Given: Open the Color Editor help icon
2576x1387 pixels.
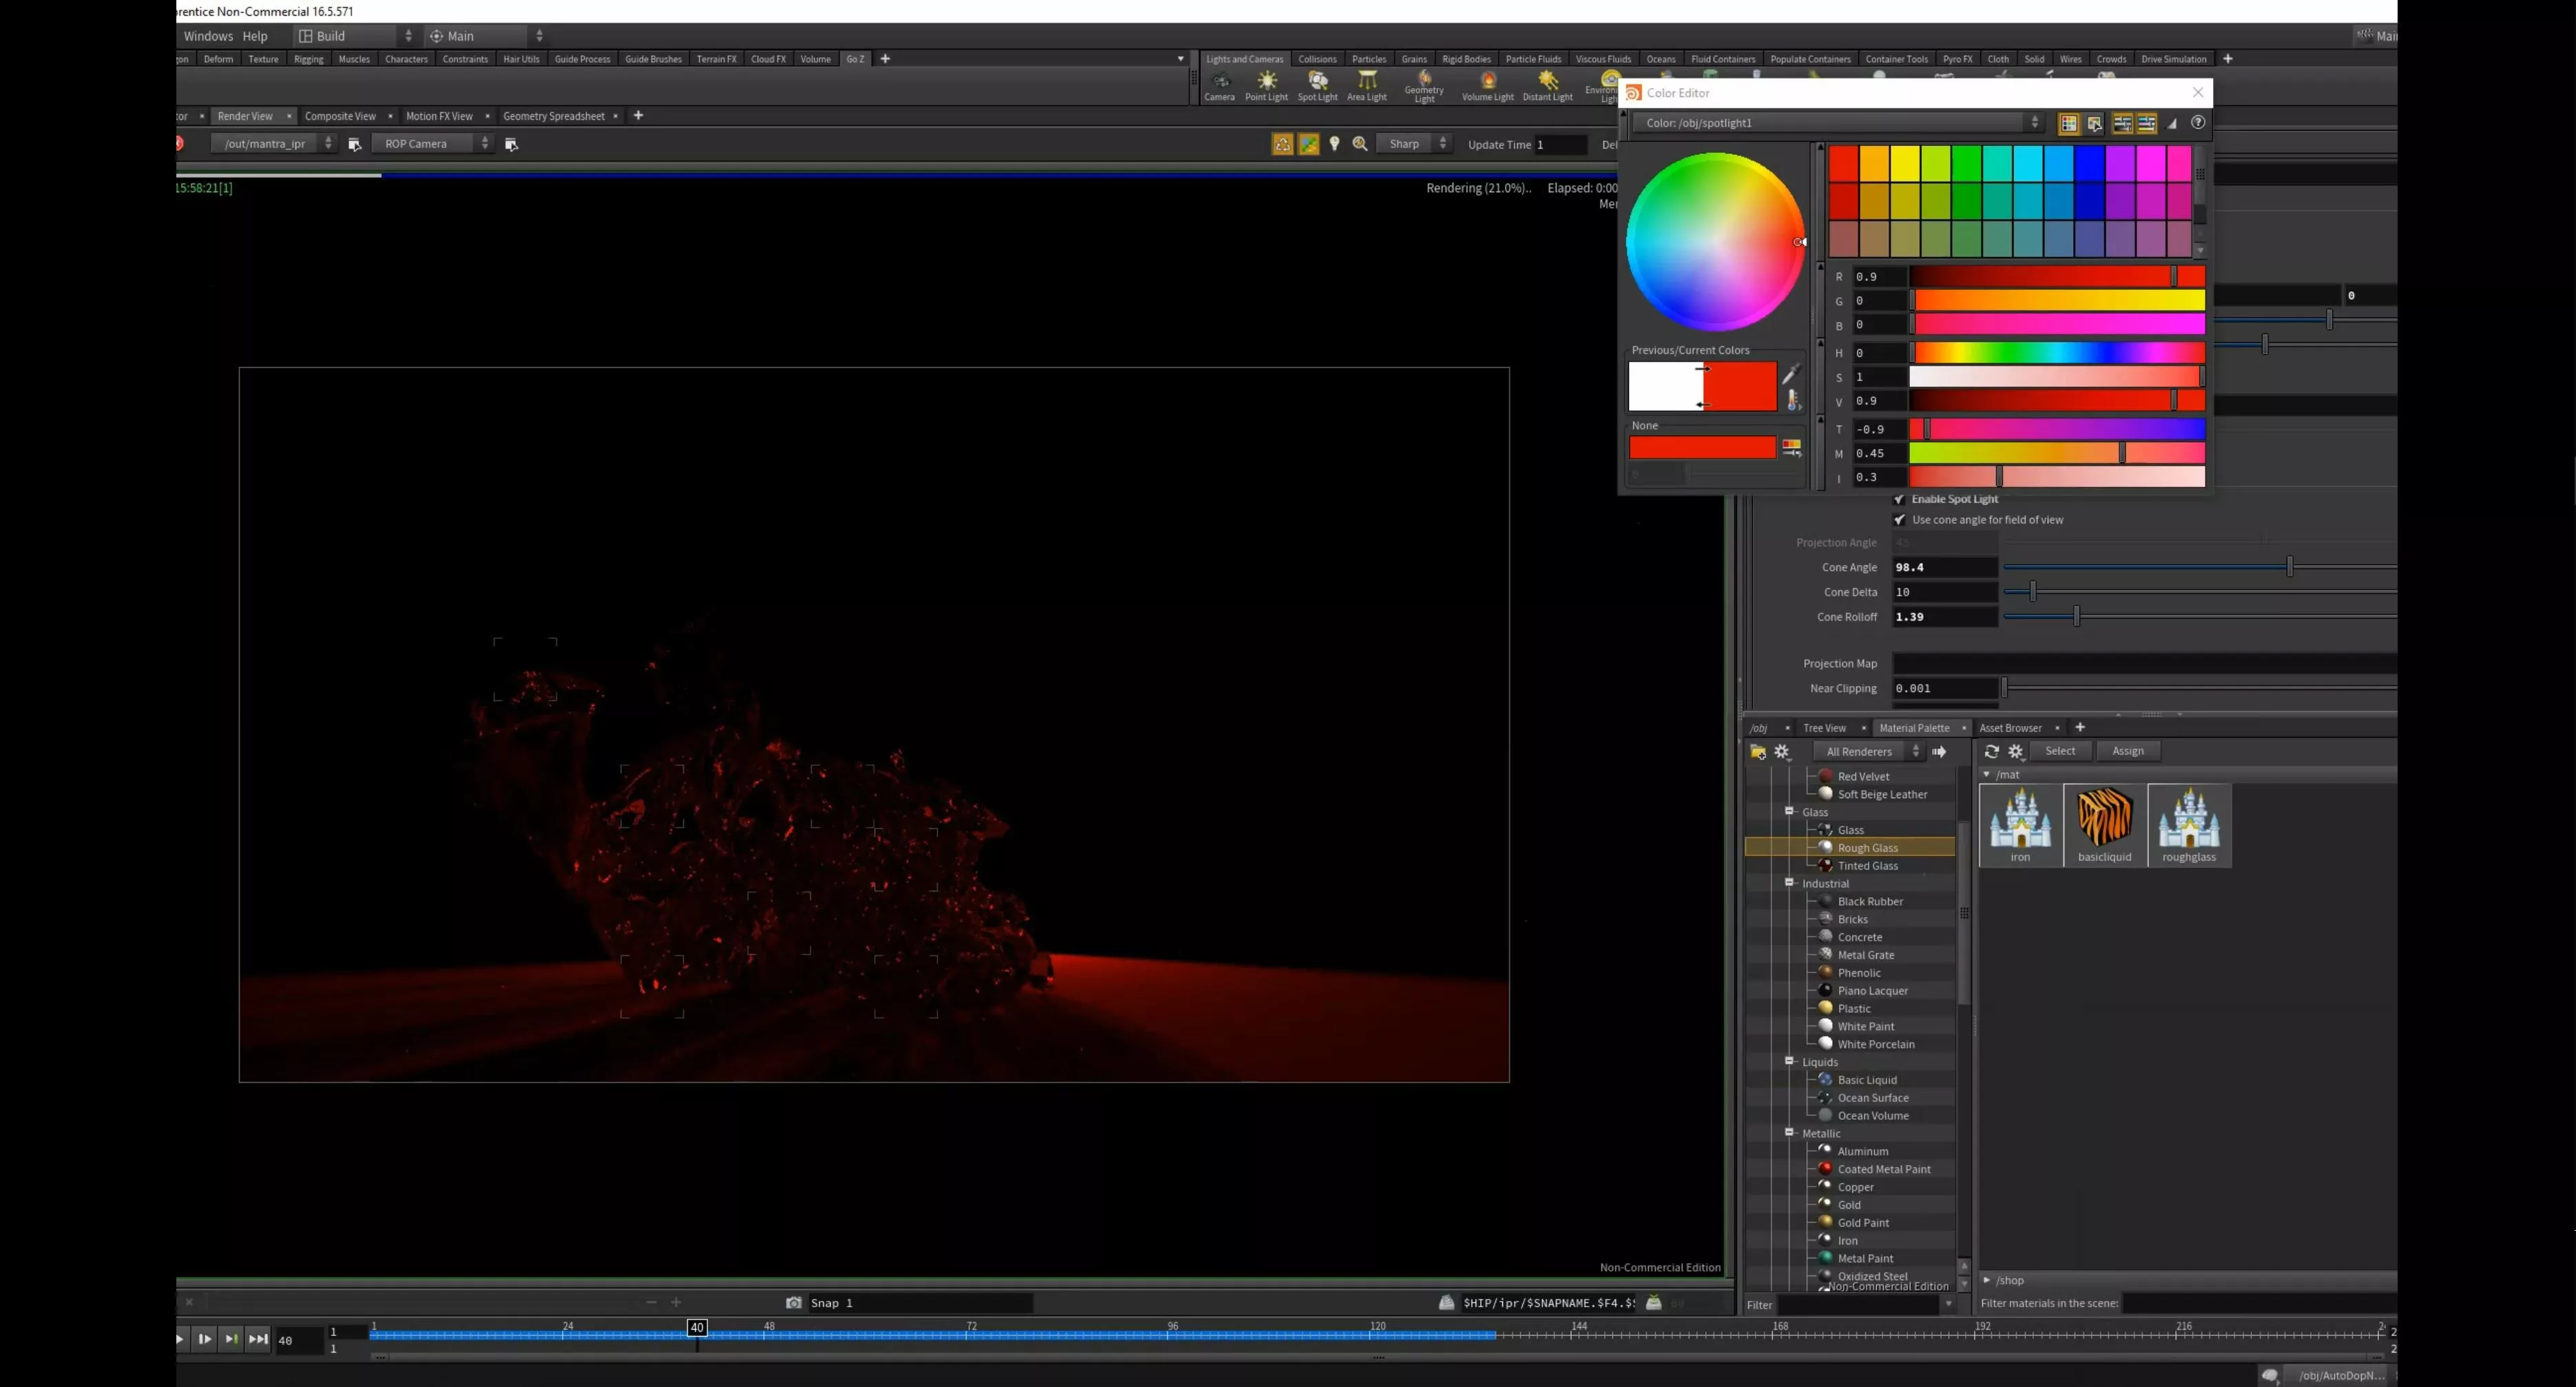Looking at the screenshot, I should [2197, 123].
